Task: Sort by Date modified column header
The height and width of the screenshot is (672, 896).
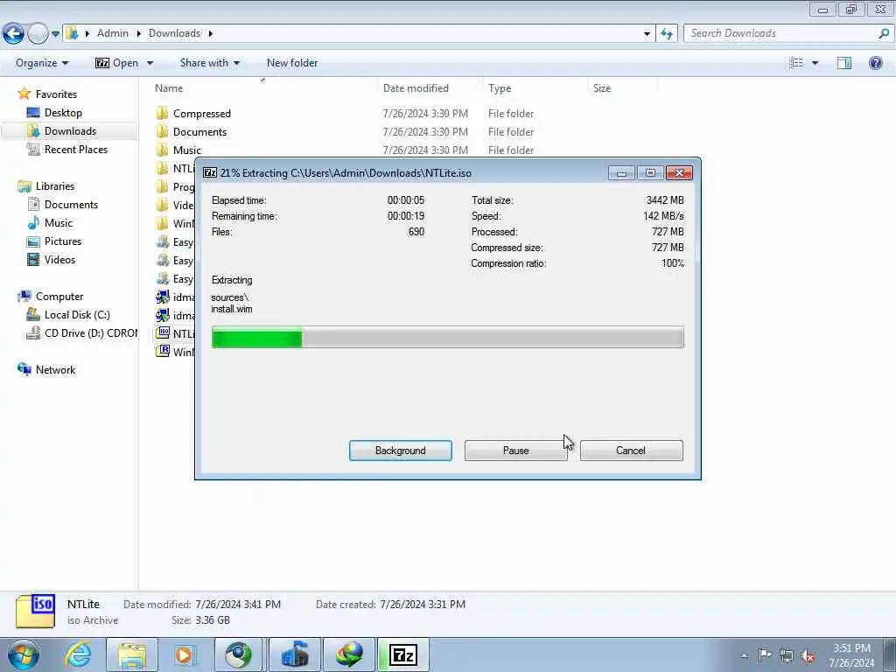Action: [x=416, y=88]
